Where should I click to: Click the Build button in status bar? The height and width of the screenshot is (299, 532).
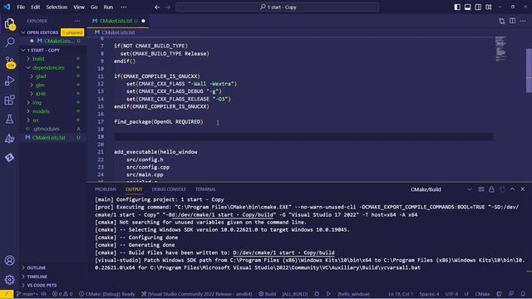click(x=268, y=294)
